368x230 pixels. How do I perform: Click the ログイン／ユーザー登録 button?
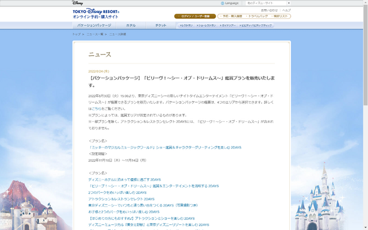tap(195, 16)
